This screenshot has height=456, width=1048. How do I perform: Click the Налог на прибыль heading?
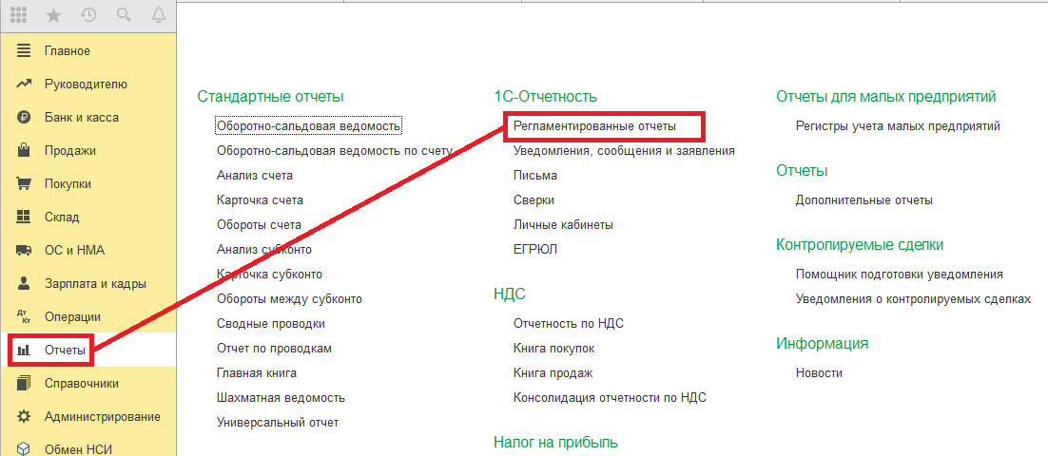(x=556, y=442)
